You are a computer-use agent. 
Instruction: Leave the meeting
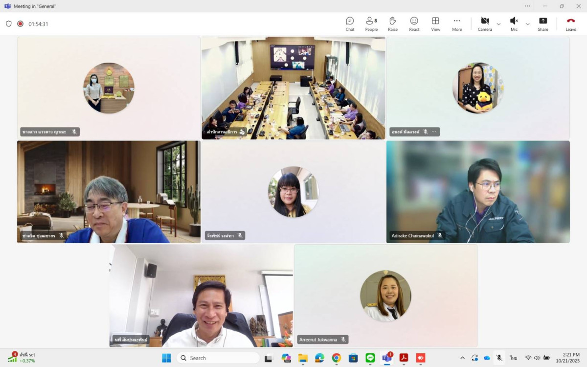pyautogui.click(x=571, y=23)
